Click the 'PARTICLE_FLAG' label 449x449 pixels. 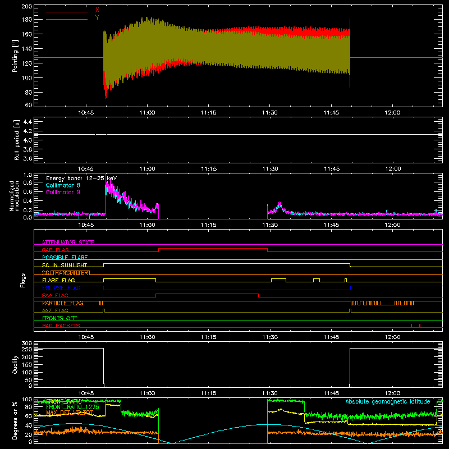[x=63, y=303]
